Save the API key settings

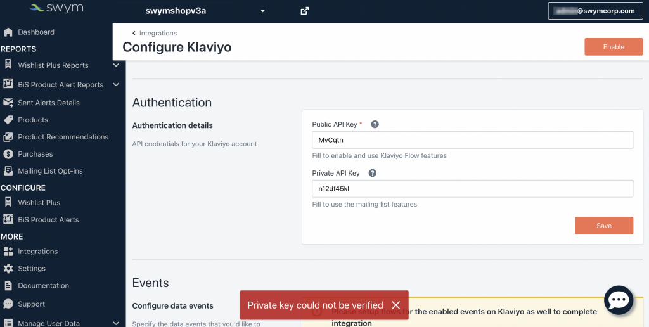(x=604, y=226)
